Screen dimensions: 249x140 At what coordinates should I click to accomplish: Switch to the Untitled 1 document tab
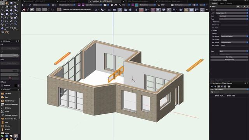35,2
